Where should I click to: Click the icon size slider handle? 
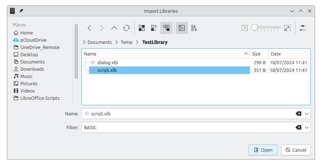(254, 27)
